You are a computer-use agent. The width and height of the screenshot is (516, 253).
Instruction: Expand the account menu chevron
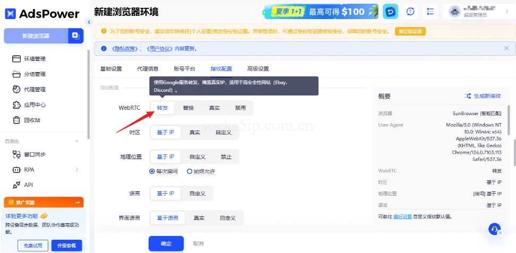507,12
